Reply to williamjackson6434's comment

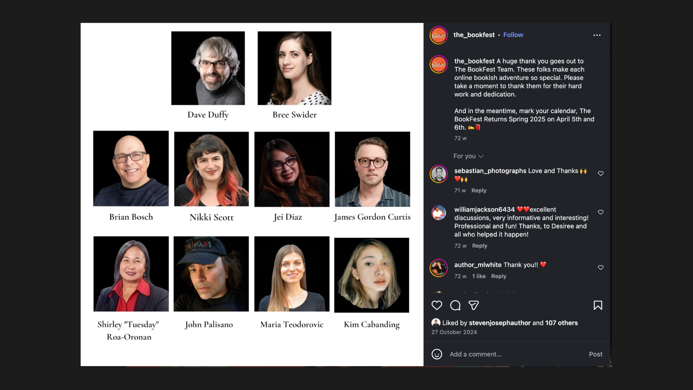click(x=479, y=246)
